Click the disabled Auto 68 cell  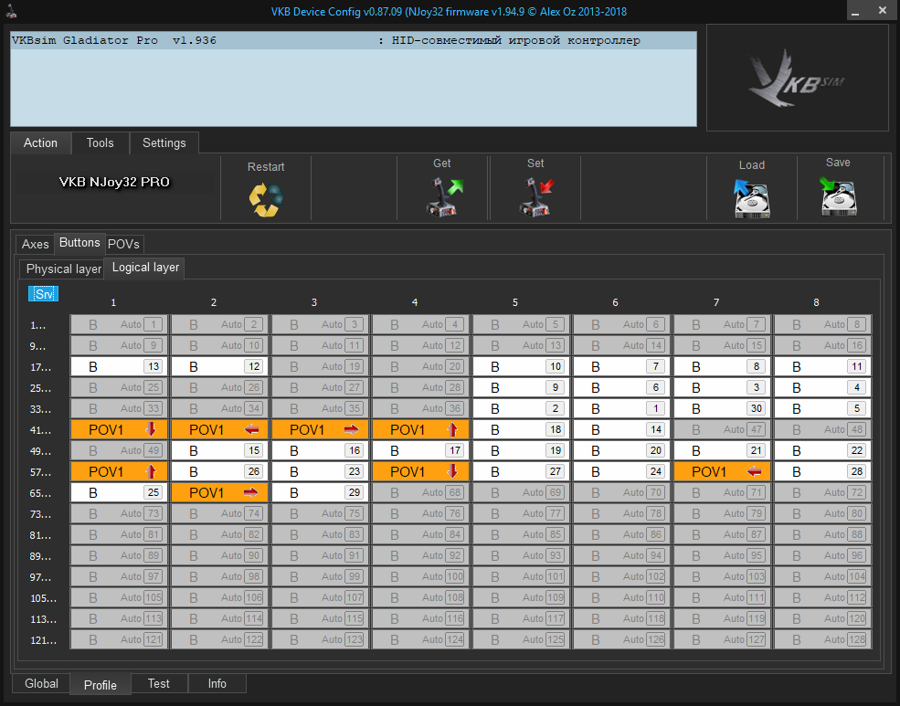pos(420,492)
